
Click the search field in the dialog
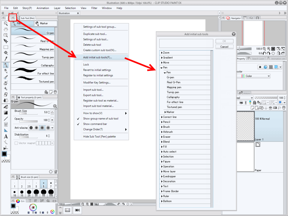tap(186, 43)
